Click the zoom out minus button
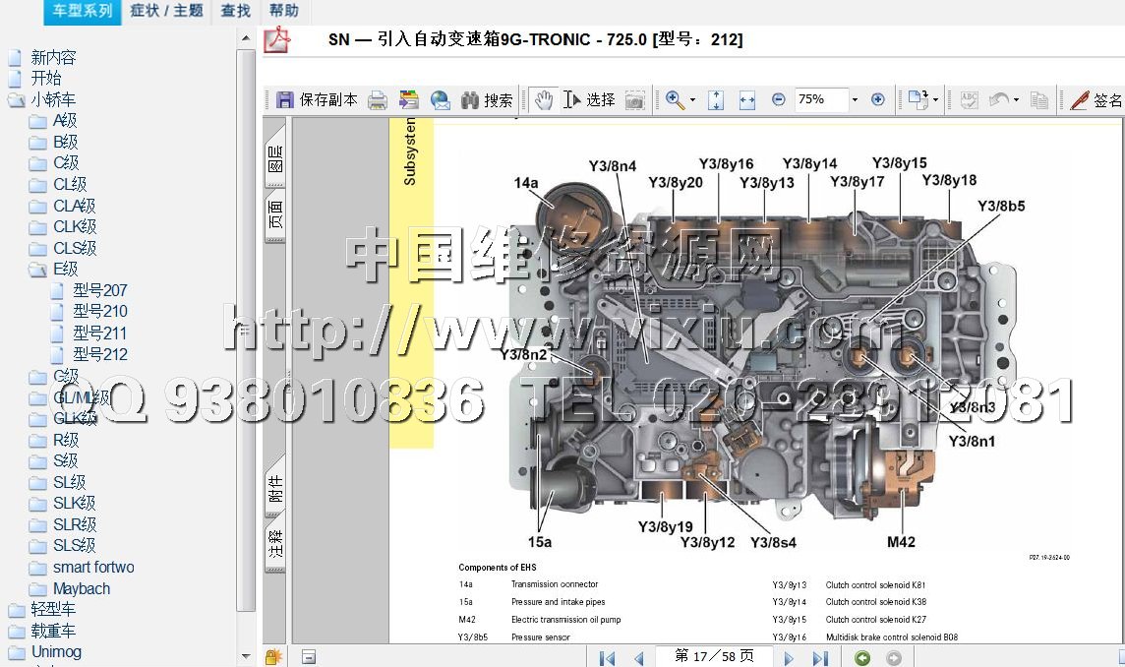1125x667 pixels. pyautogui.click(x=779, y=99)
